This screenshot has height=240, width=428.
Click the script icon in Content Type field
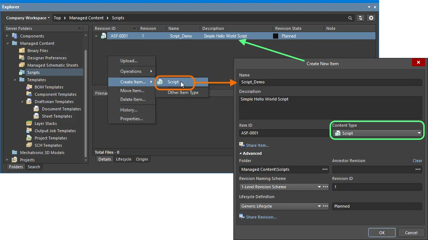pyautogui.click(x=338, y=133)
